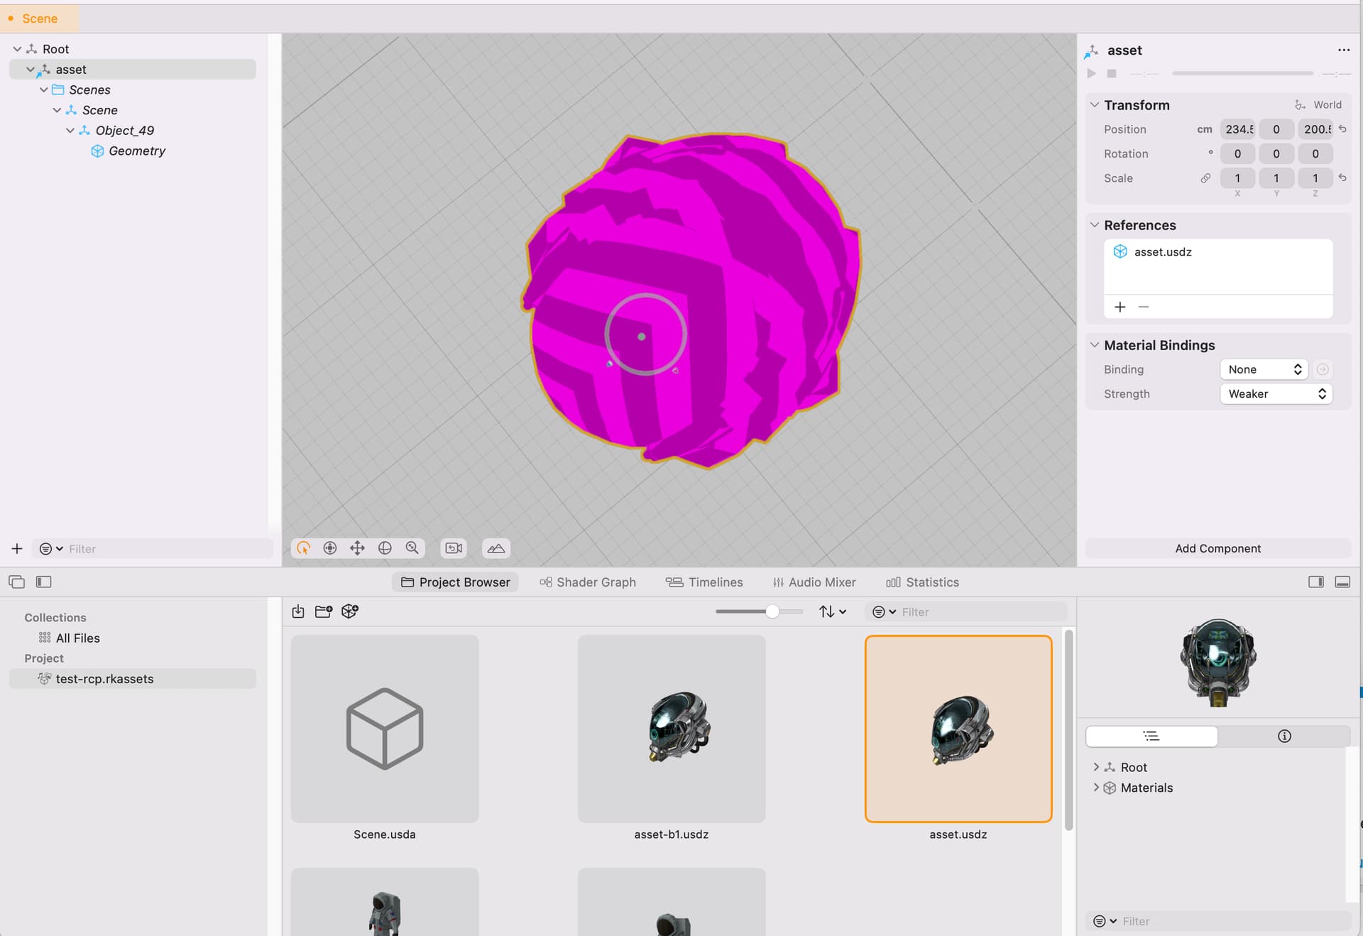
Task: Collapse the Object_49 tree item chevron
Action: (70, 131)
